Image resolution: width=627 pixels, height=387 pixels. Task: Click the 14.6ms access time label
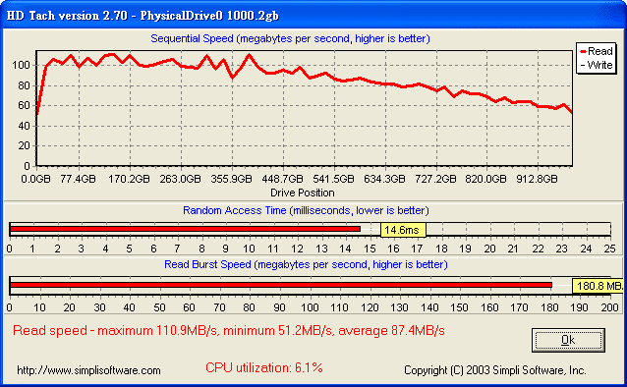403,230
